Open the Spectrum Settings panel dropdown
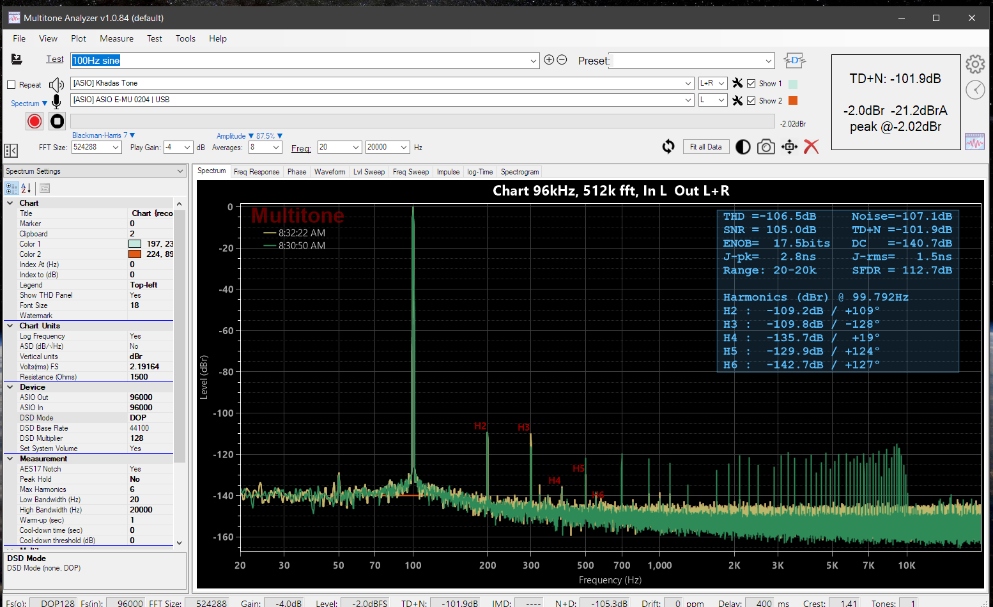The width and height of the screenshot is (993, 607). (x=180, y=171)
